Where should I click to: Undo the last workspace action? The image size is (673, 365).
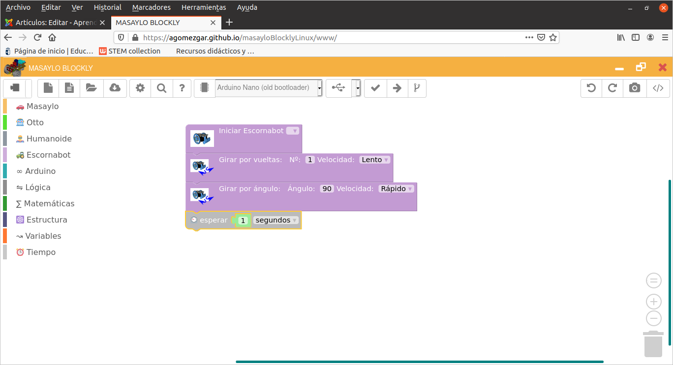591,88
